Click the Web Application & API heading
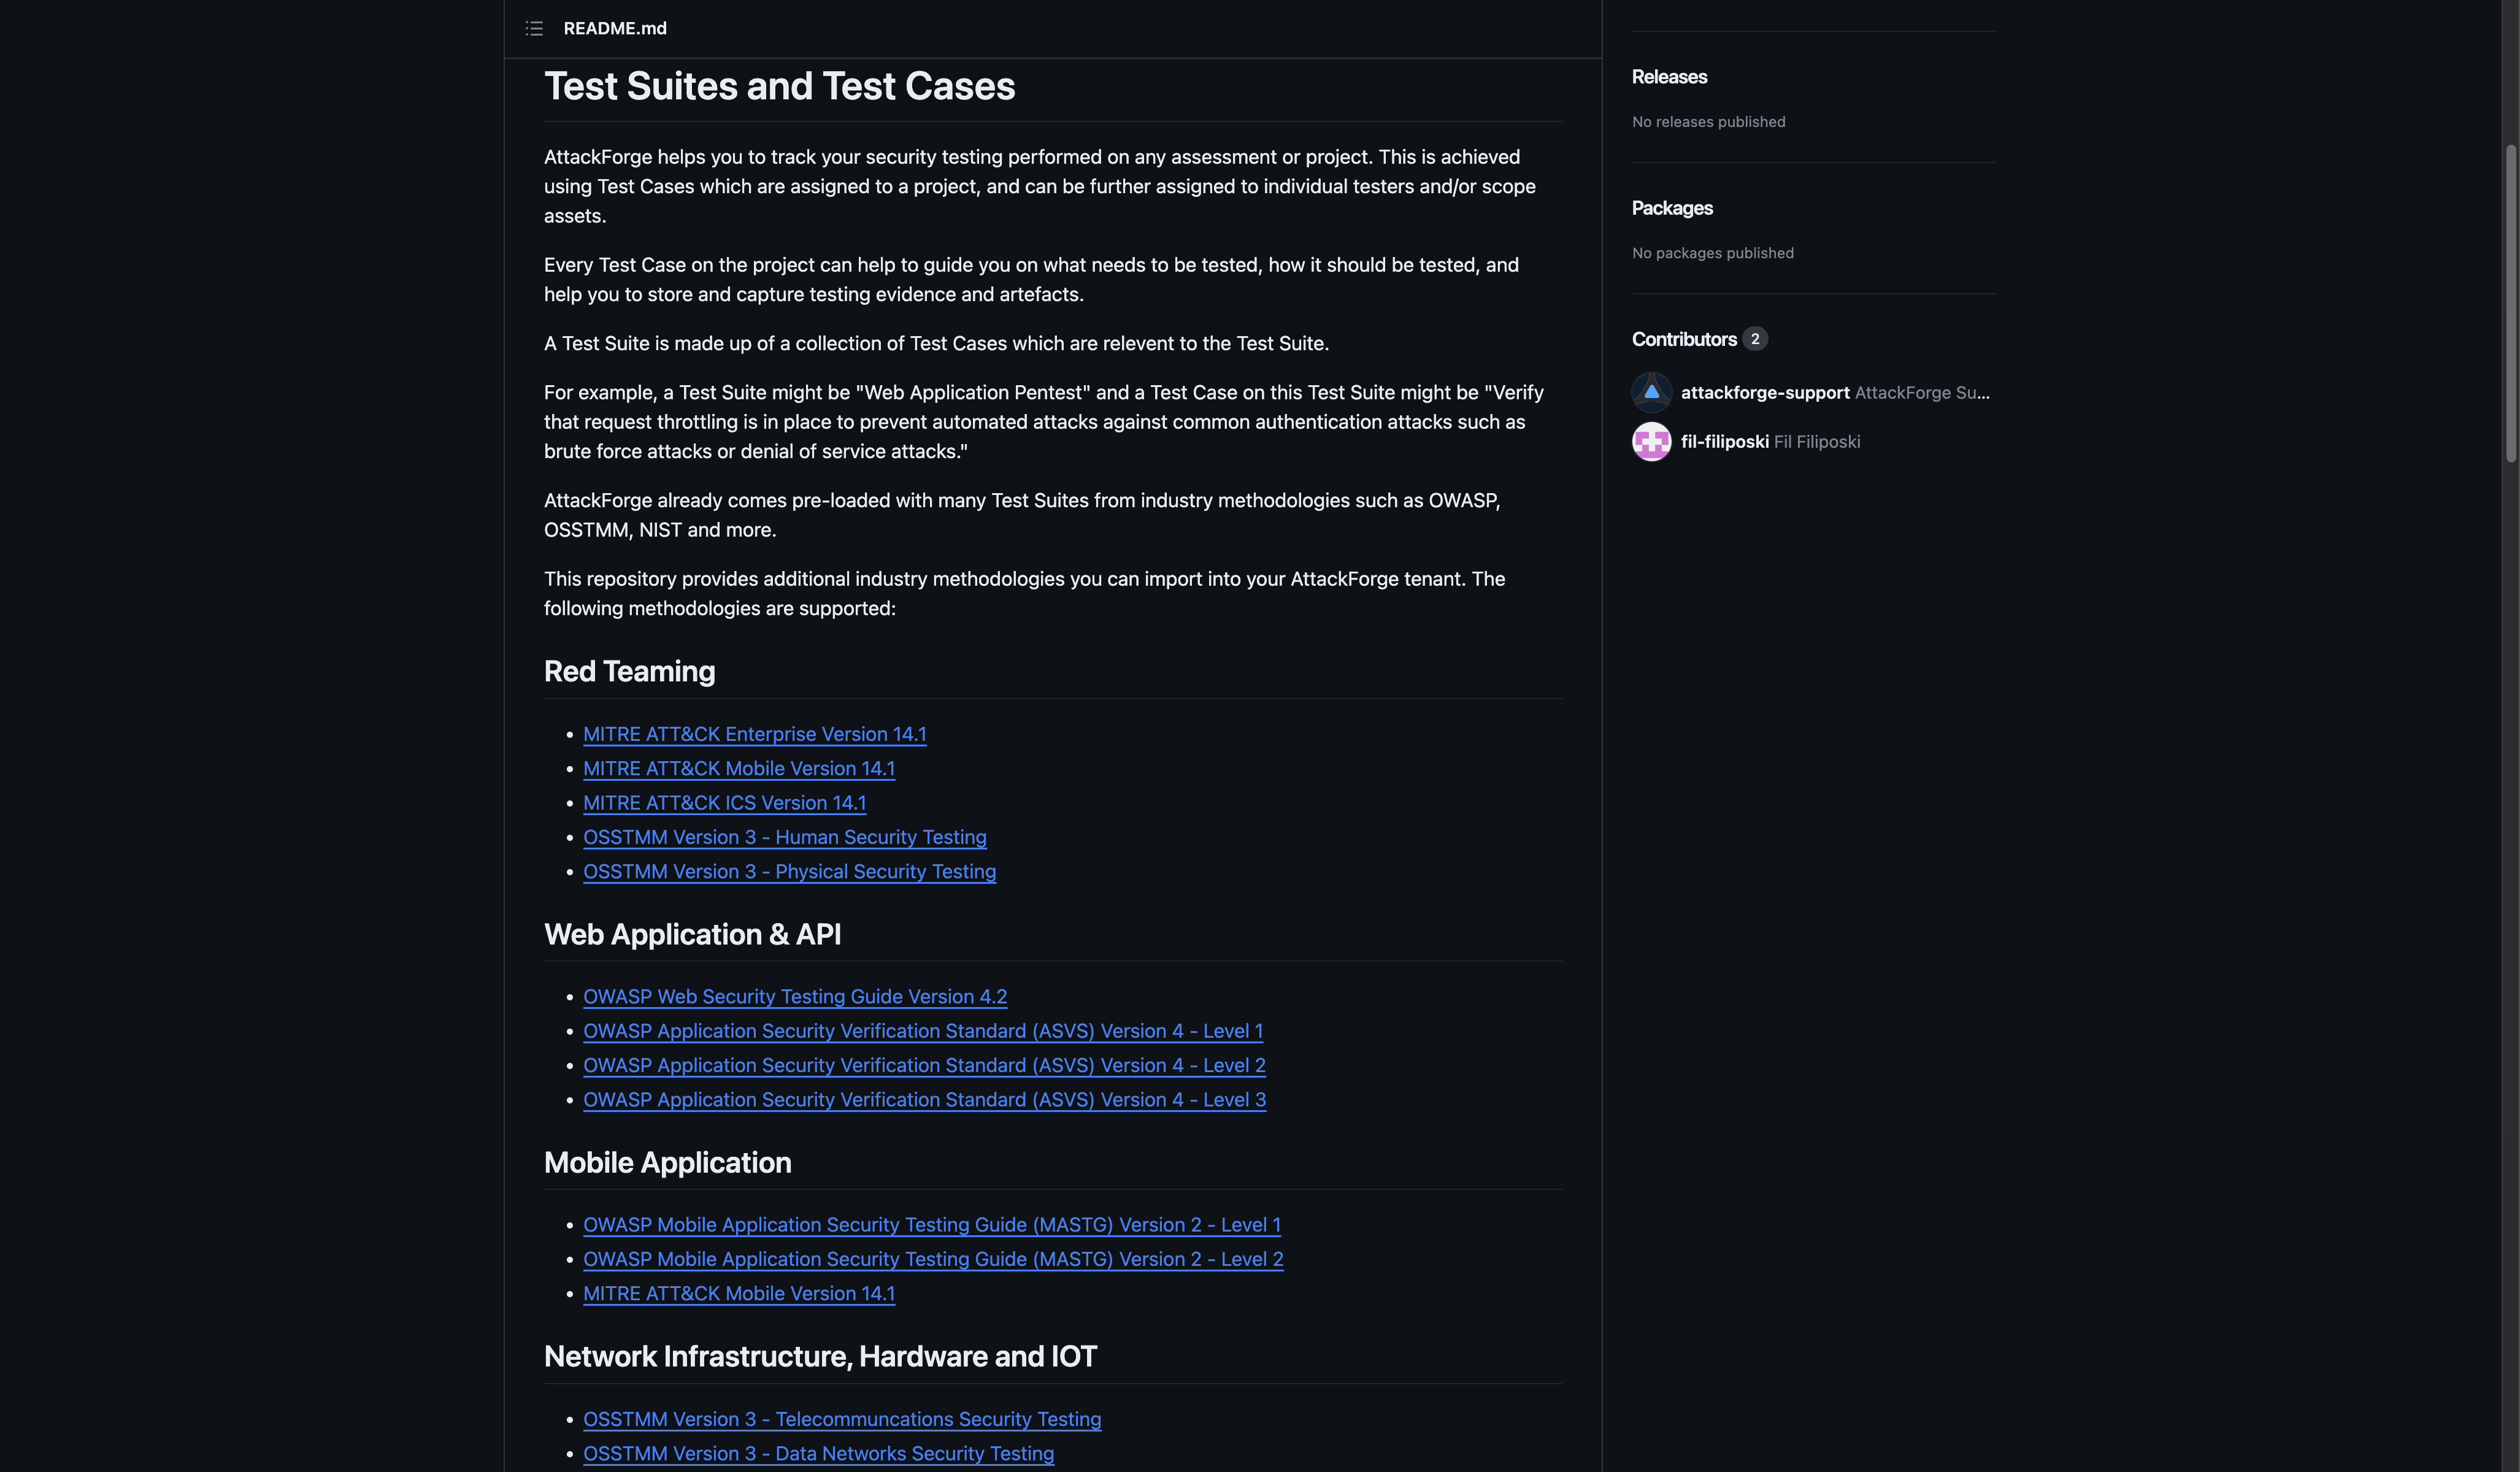This screenshot has width=2520, height=1472. coord(692,934)
